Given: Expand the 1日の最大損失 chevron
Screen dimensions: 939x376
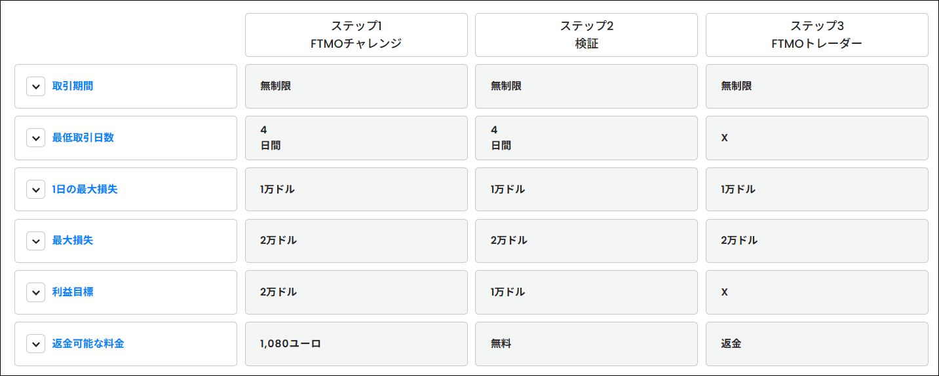Looking at the screenshot, I should [x=36, y=190].
